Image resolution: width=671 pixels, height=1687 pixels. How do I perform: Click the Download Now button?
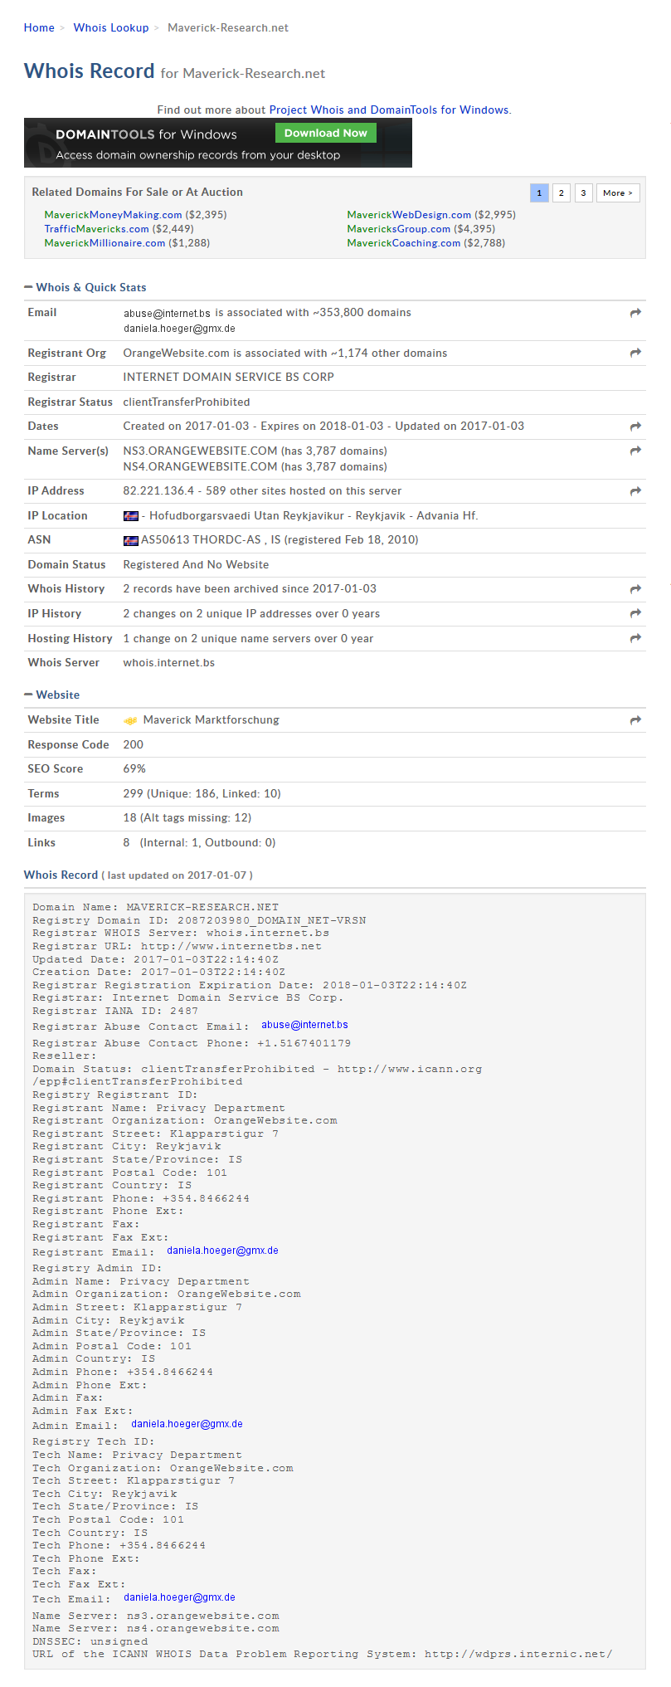point(326,133)
